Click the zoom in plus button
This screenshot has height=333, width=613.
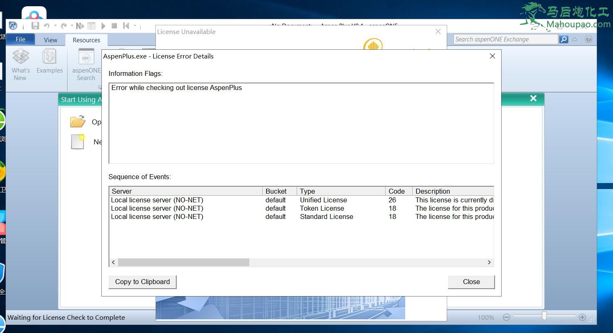582,317
